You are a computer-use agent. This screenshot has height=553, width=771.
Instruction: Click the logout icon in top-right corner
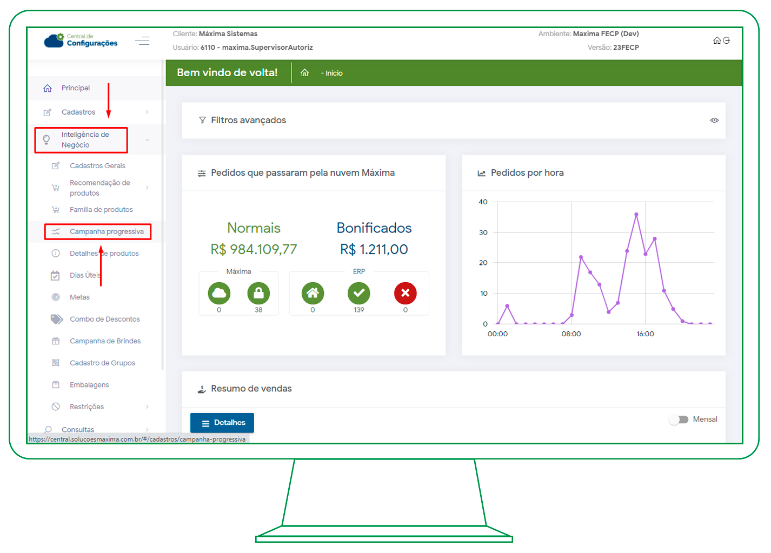(x=726, y=41)
